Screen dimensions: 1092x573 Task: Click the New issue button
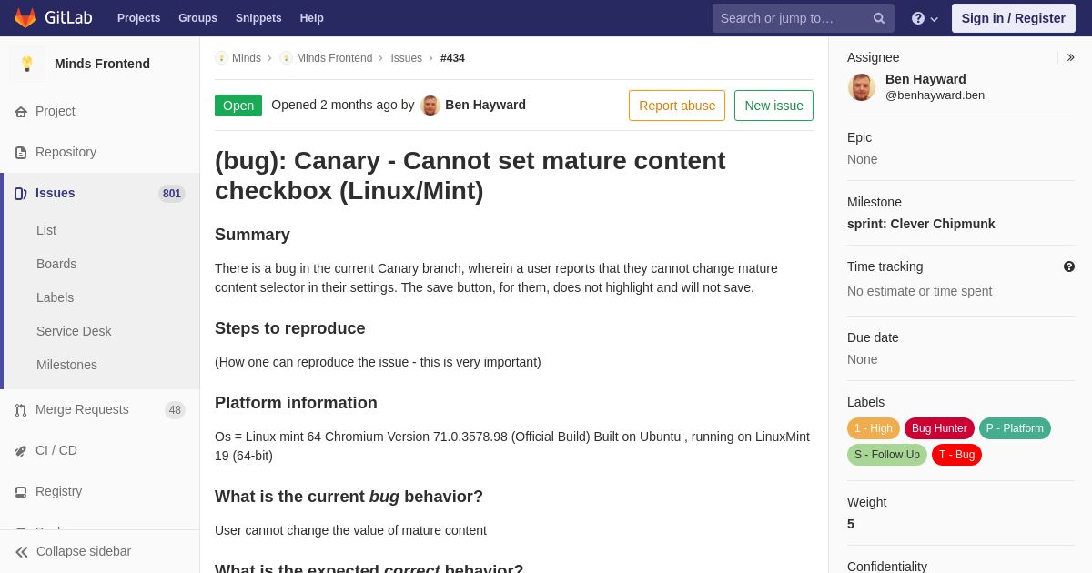pos(773,106)
